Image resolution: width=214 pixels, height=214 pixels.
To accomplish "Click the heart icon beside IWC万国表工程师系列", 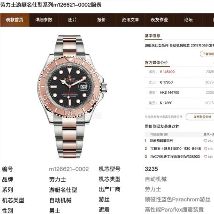I will coord(206,157).
